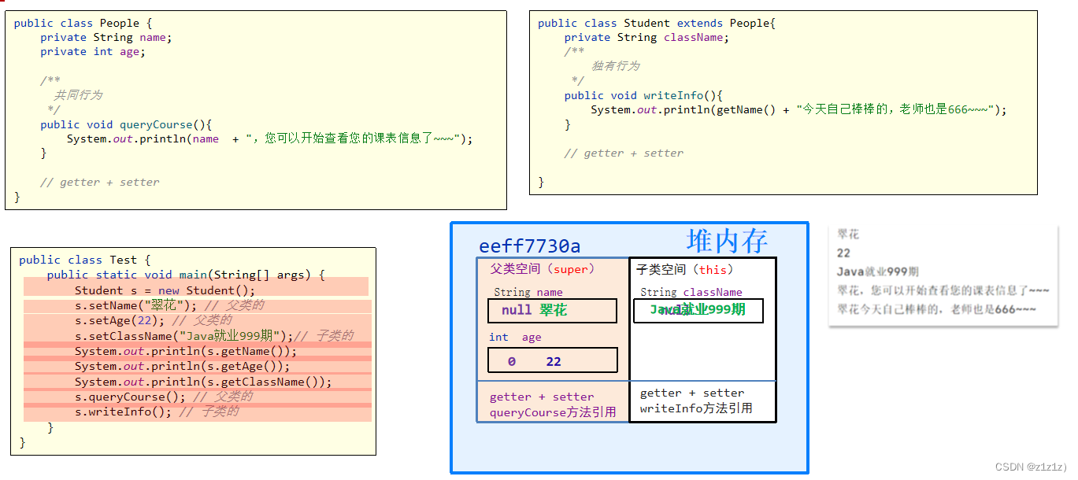Image resolution: width=1078 pixels, height=480 pixels.
Task: Select the 'public void writeInfo(){' method line
Action: coord(643,95)
